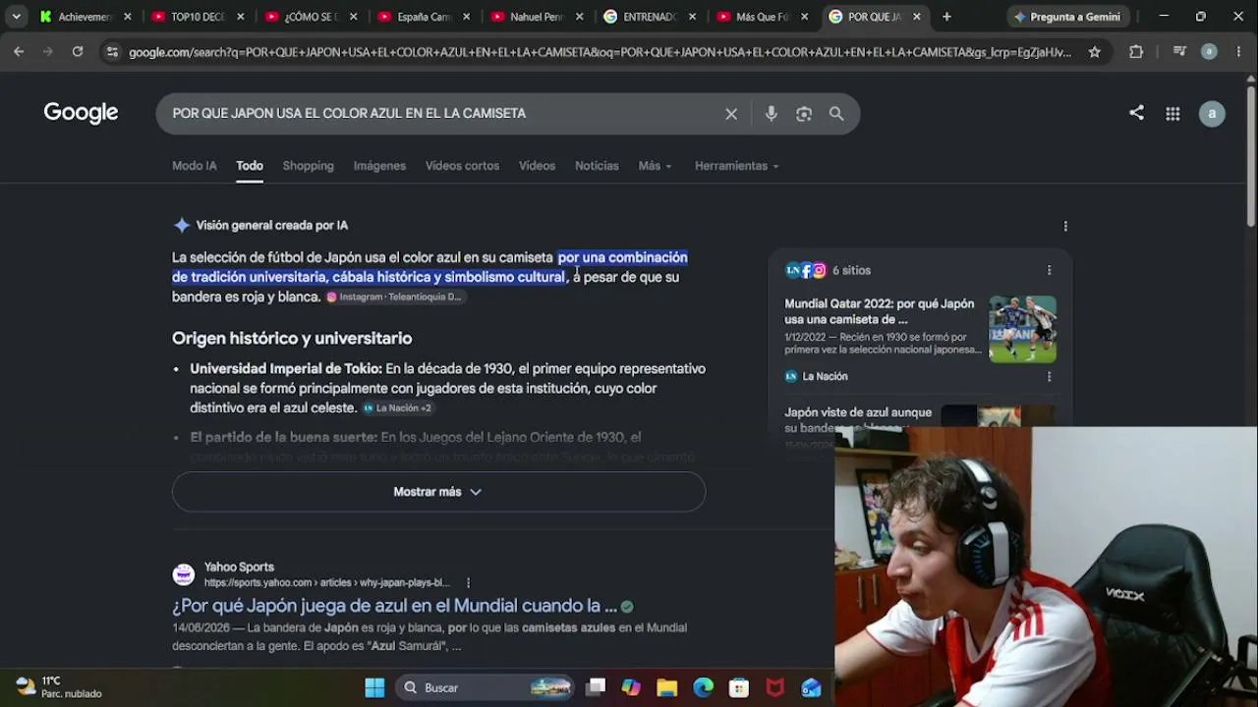Image resolution: width=1258 pixels, height=707 pixels.
Task: Open the tab search dropdown
Action: pos(17,17)
